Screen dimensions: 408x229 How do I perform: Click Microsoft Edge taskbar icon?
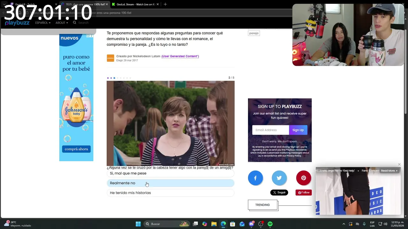(223, 224)
